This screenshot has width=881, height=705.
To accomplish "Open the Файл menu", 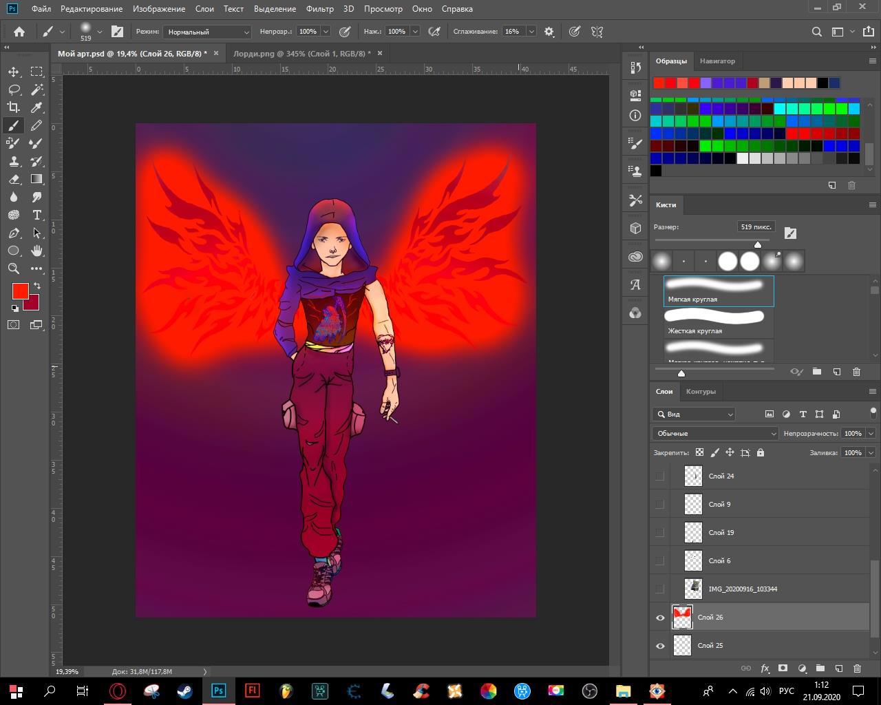I will coord(41,9).
